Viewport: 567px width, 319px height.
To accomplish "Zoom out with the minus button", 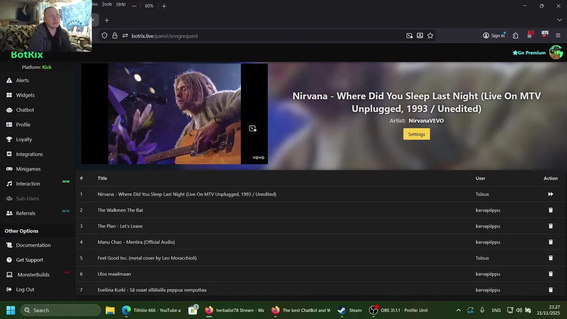I will tap(134, 6).
